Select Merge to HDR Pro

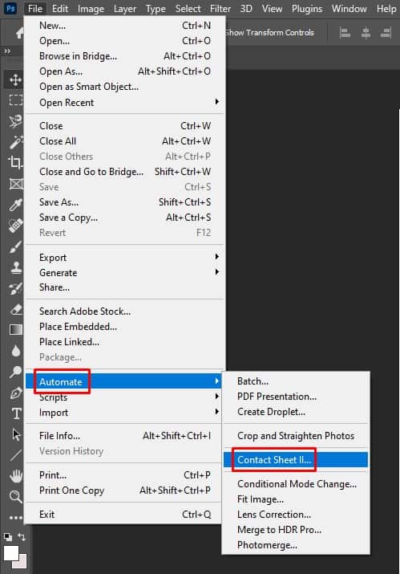click(x=296, y=530)
